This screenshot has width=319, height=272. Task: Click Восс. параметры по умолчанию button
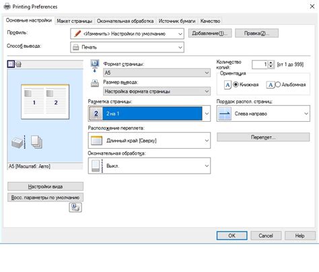point(45,197)
